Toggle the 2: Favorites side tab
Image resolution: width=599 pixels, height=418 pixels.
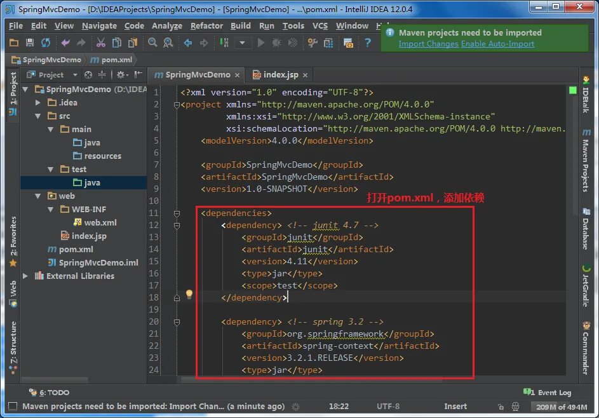(13, 241)
